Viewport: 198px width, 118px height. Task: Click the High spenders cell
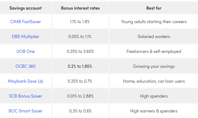pyautogui.click(x=154, y=96)
